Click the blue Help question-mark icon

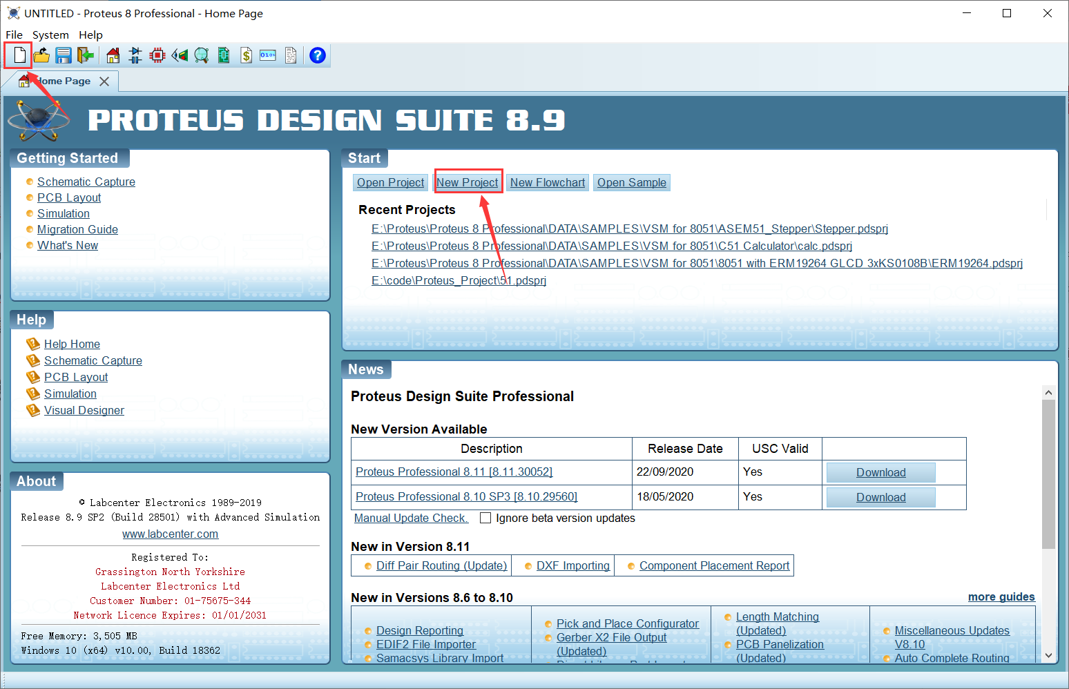point(318,55)
